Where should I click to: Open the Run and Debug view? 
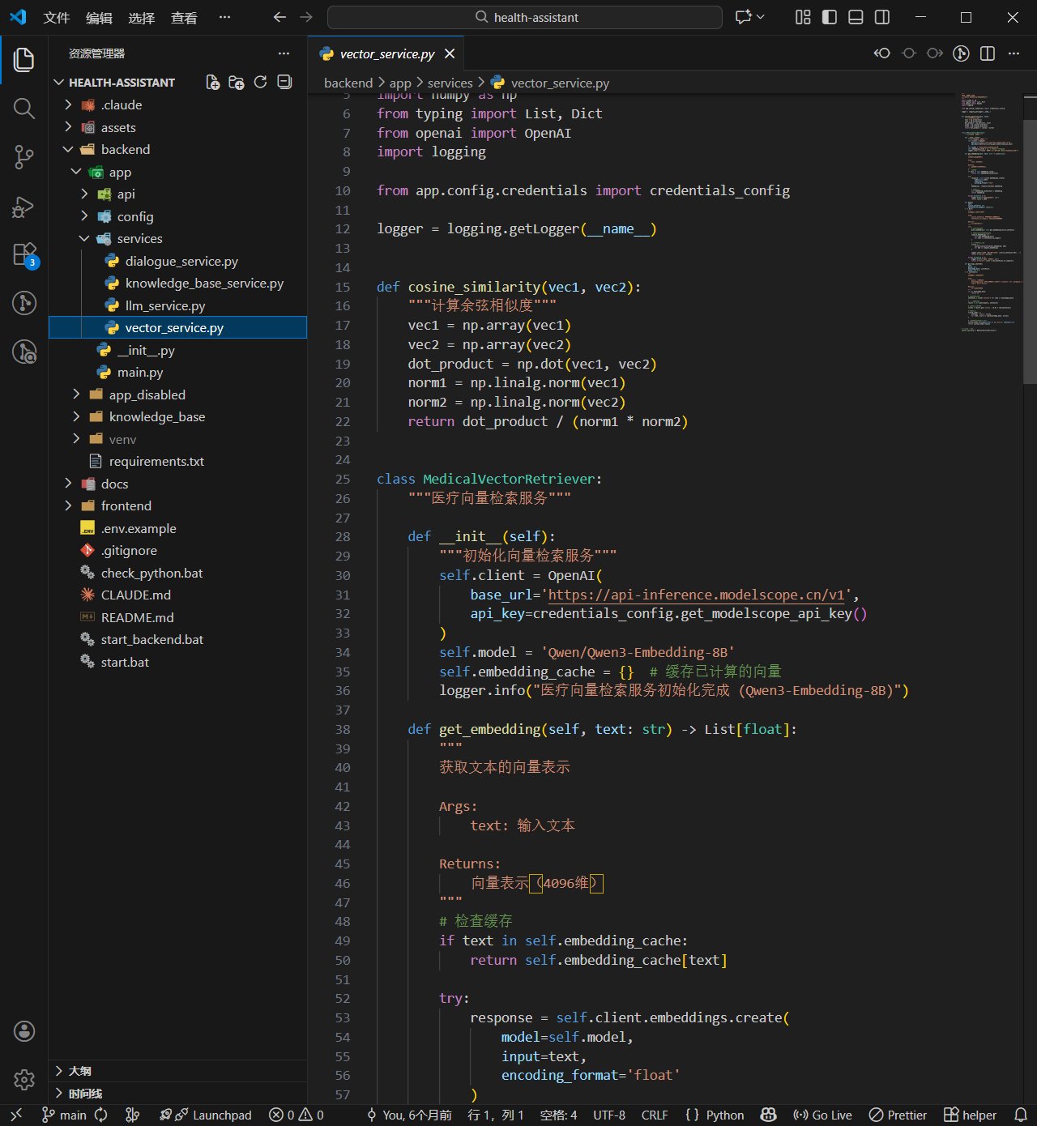[x=24, y=207]
